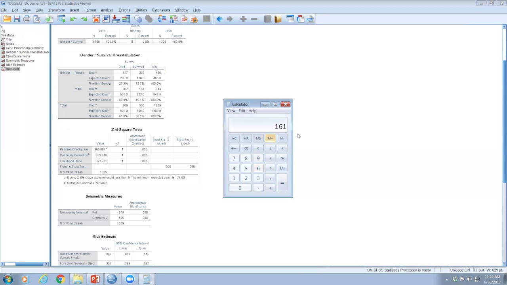Click the Print toolbar icon
507x285 pixels.
27,19
